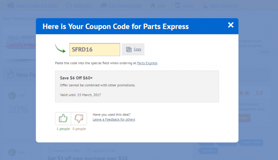The width and height of the screenshot is (278, 160).
Task: Click Leave a Feedback for others
Action: (114, 119)
